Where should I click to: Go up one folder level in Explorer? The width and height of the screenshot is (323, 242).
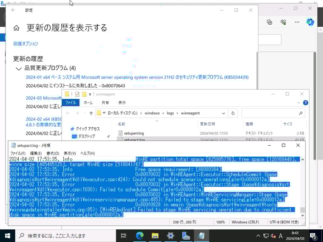click(x=91, y=113)
